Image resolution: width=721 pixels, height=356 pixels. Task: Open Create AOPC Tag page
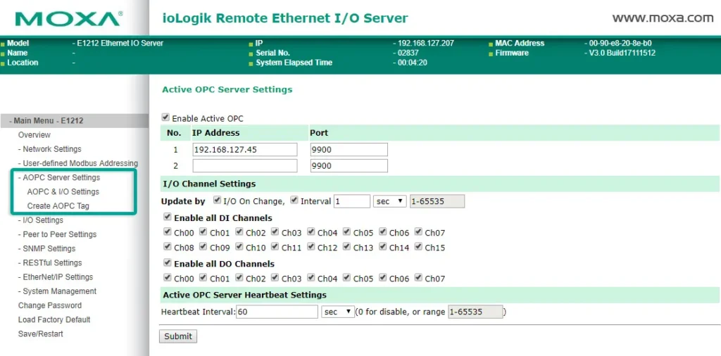(58, 206)
